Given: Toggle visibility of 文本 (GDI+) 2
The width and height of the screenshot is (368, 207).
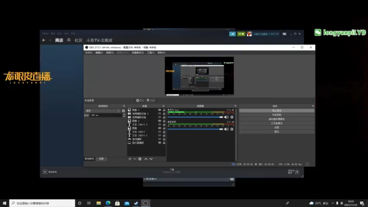Looking at the screenshot, I should click(x=160, y=135).
